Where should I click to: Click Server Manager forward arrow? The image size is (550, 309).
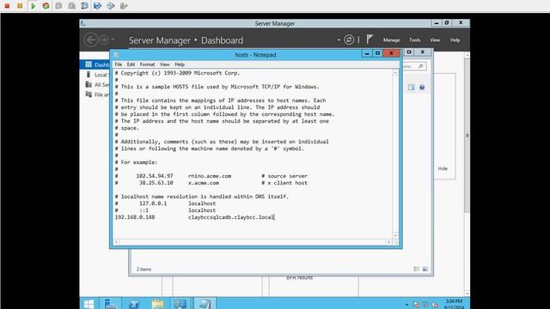(x=104, y=39)
